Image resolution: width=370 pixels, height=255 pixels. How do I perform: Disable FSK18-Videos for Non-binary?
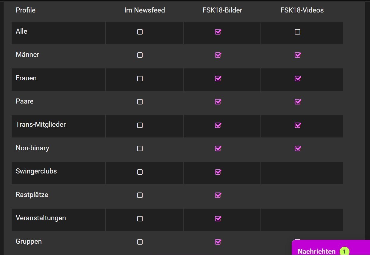[x=297, y=148]
